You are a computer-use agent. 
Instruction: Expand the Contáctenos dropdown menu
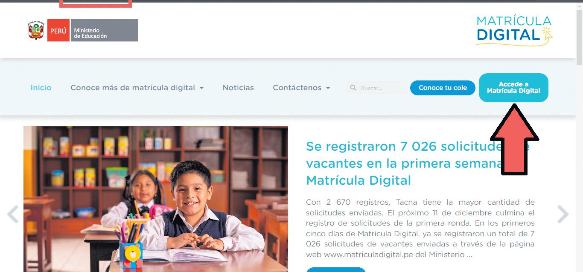301,88
